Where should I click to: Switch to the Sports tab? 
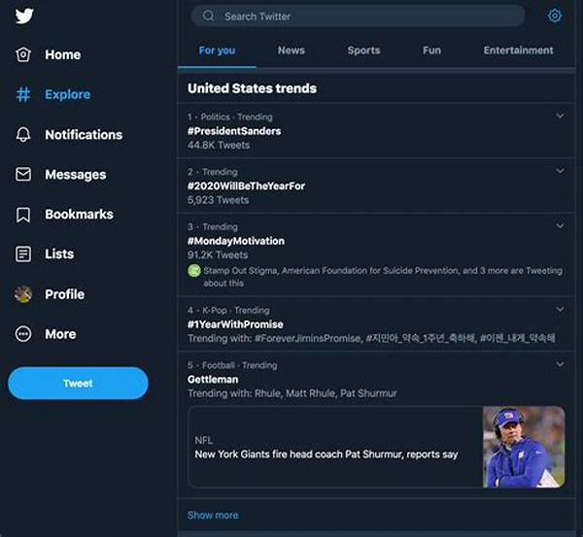coord(363,50)
